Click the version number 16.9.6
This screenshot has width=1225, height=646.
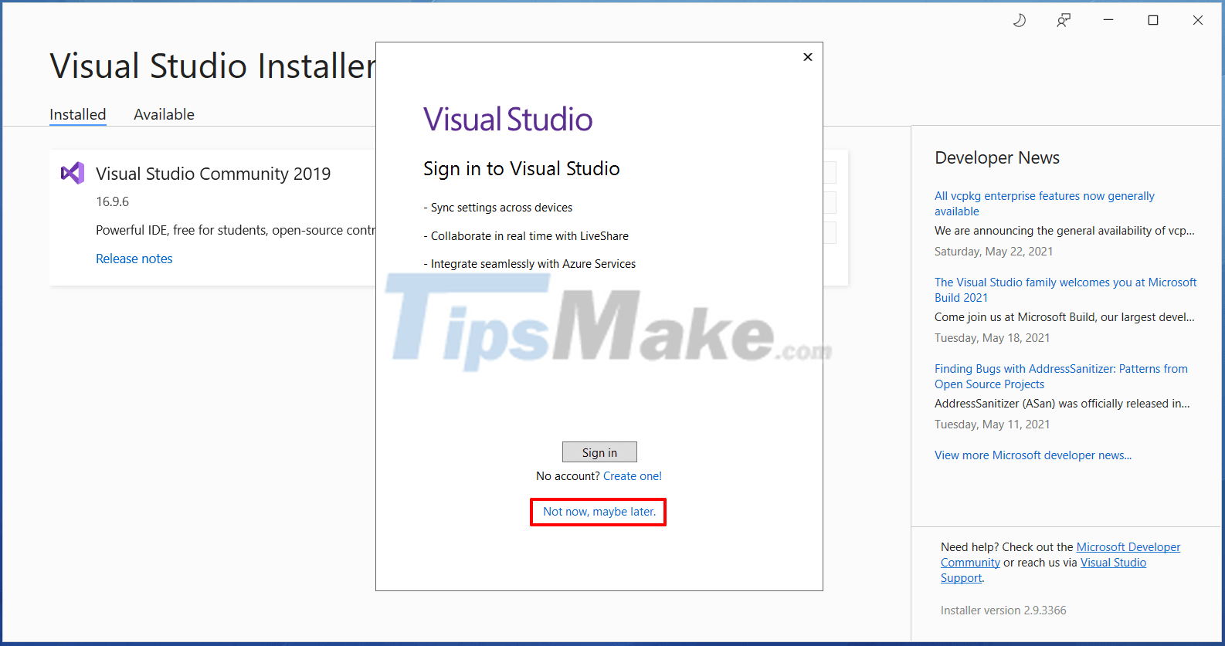(x=112, y=201)
